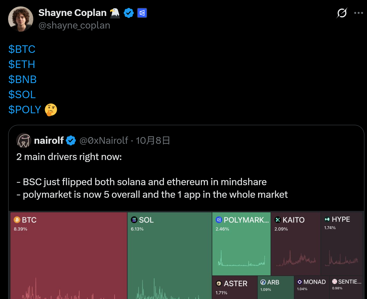Click the blue verified badge beside Shayne Coplan
Image resolution: width=367 pixels, height=299 pixels.
click(129, 13)
